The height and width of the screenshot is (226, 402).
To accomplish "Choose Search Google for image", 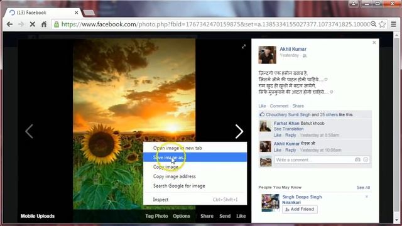I will click(x=195, y=186).
